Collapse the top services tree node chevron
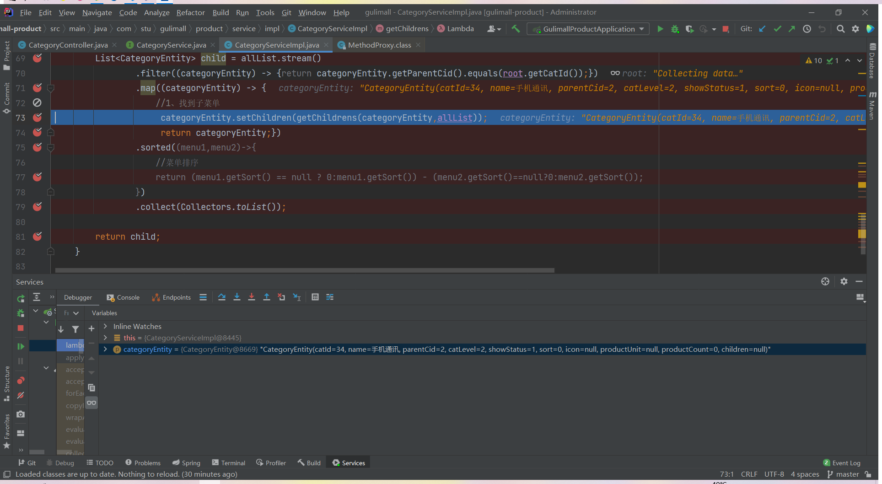 [35, 311]
